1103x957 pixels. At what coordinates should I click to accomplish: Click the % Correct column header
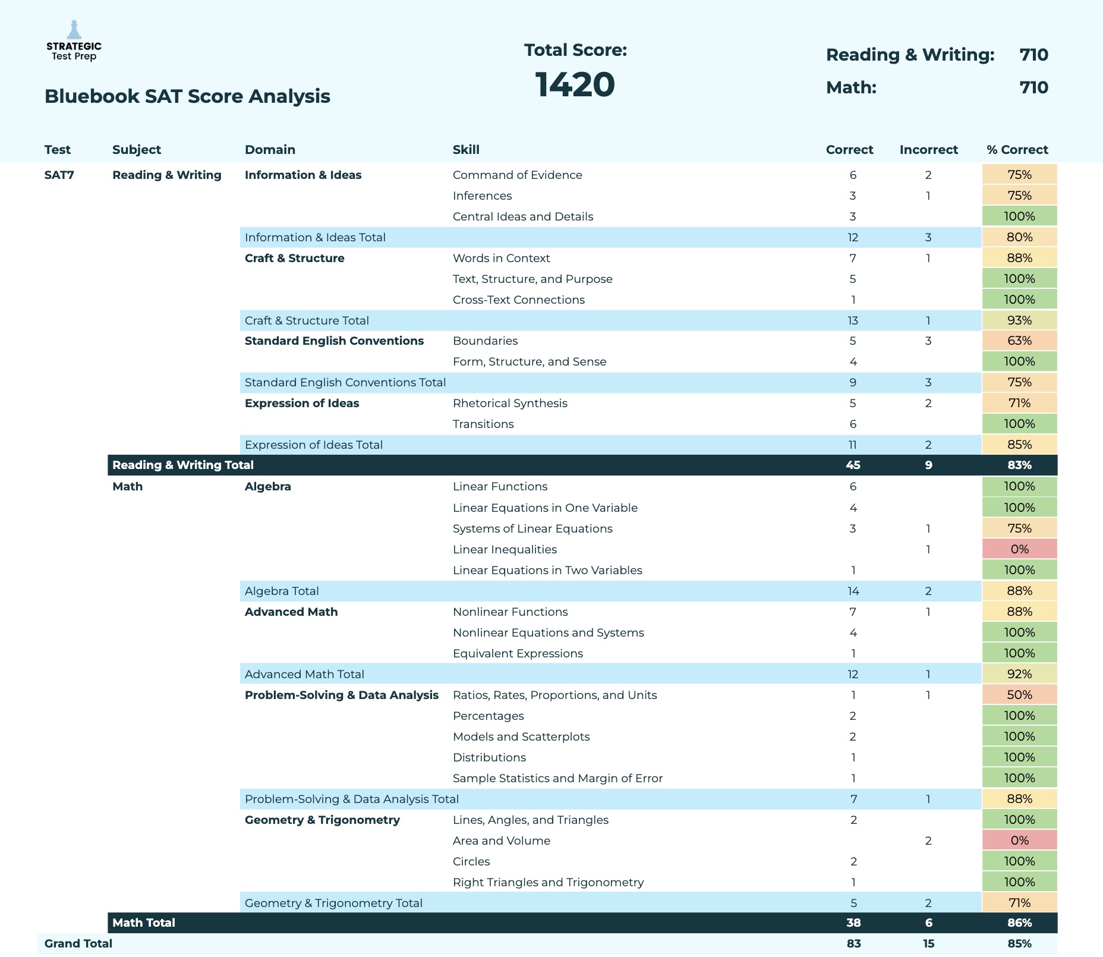(x=1017, y=150)
